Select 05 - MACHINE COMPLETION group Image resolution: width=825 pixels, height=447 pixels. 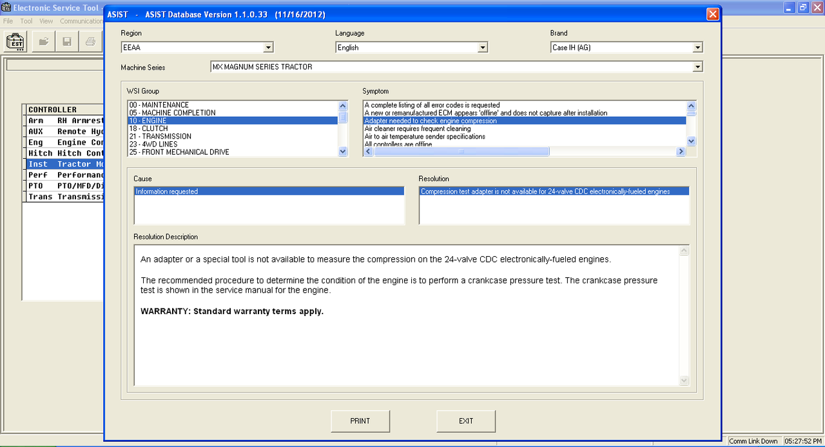click(x=233, y=113)
